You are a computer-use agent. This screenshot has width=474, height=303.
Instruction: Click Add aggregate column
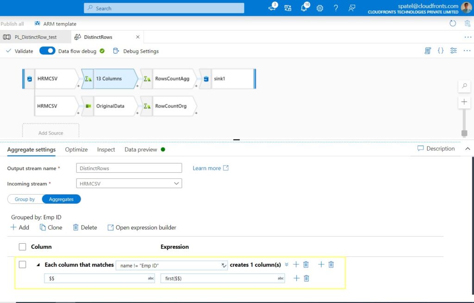(x=19, y=227)
